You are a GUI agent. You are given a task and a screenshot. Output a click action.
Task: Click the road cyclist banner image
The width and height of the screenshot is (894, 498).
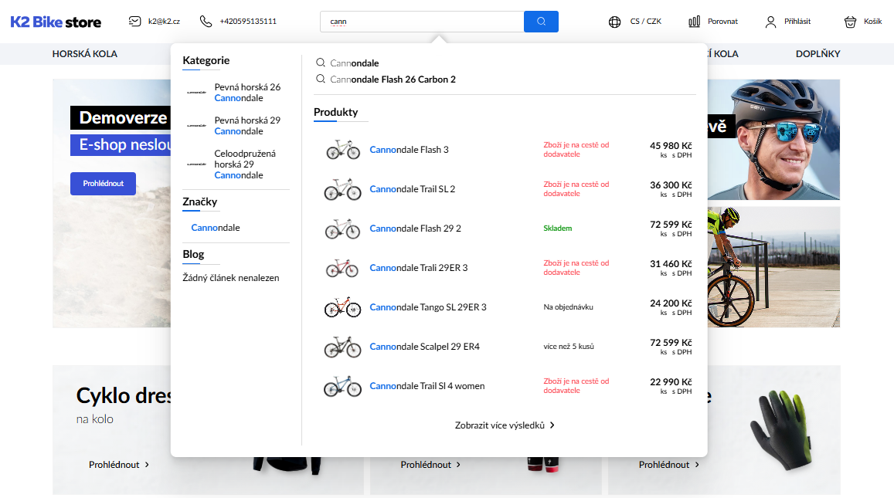(773, 266)
